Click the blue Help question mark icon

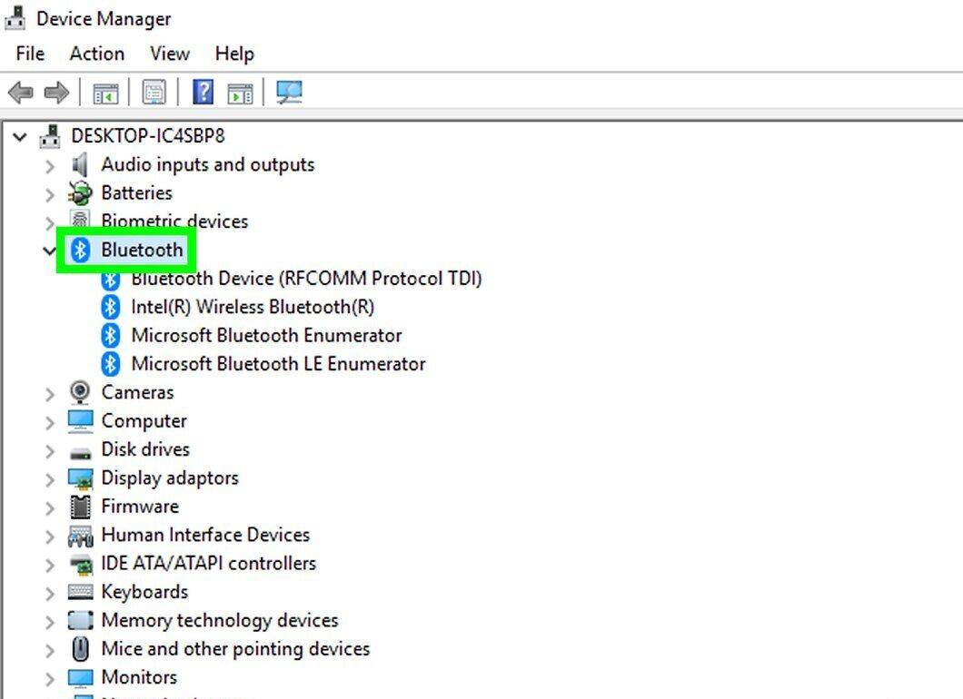[x=204, y=92]
